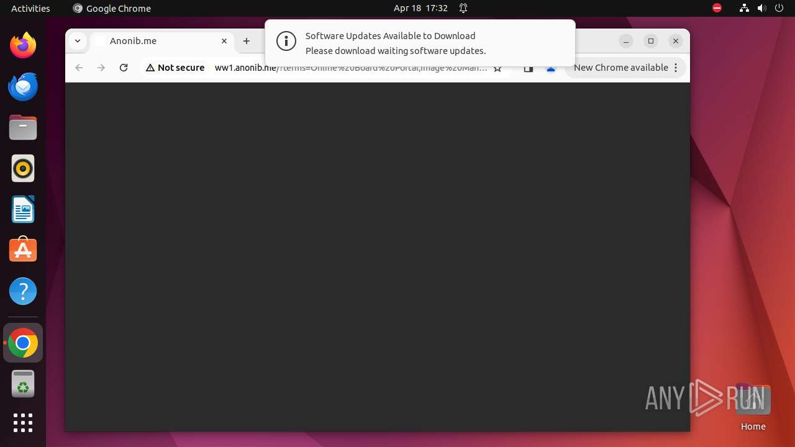
Task: Click the red do-not-disturb tray icon
Action: pos(717,8)
